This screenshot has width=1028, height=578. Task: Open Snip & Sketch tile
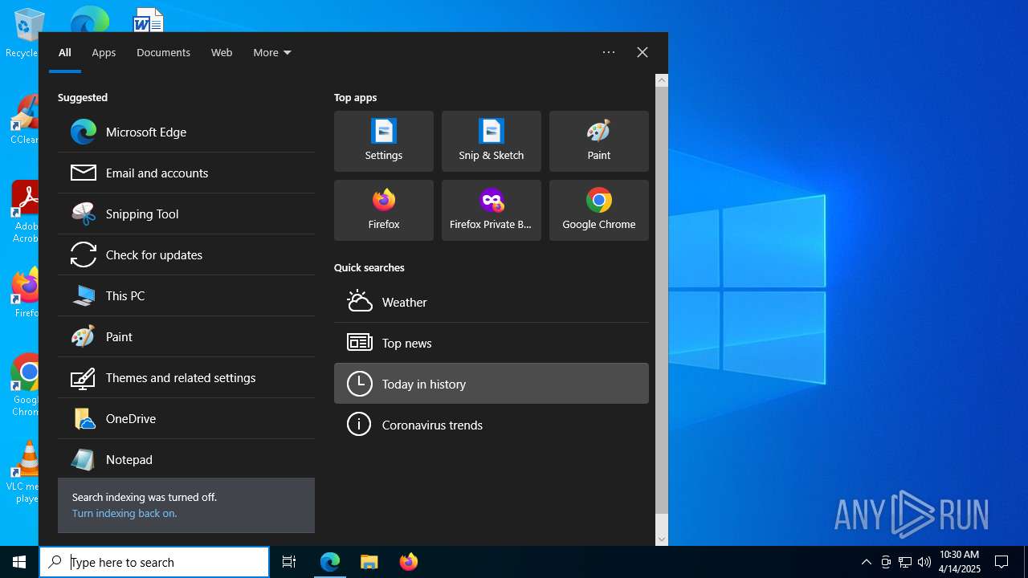pos(492,141)
